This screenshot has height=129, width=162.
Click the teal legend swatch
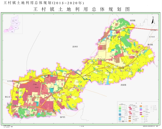point(120,111)
